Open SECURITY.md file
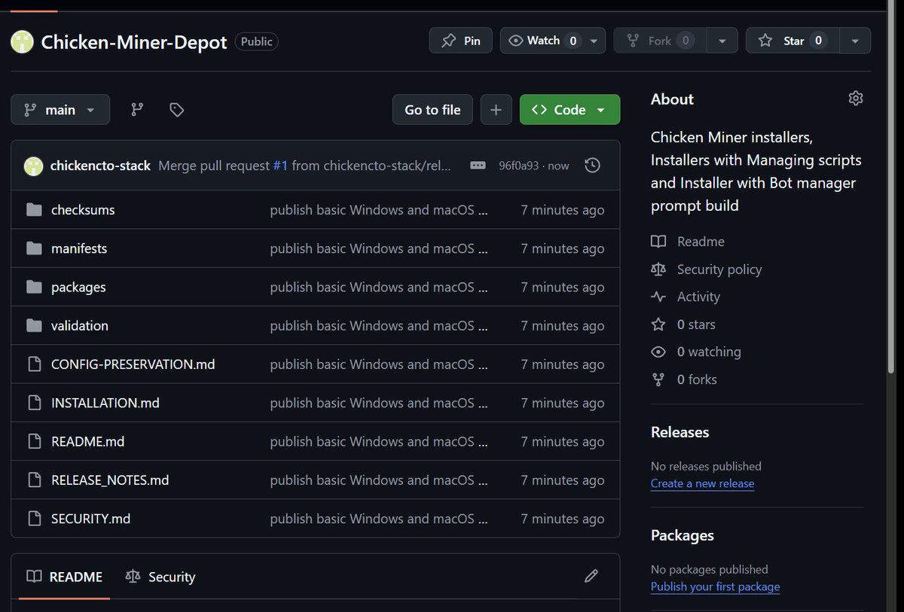 click(x=90, y=519)
